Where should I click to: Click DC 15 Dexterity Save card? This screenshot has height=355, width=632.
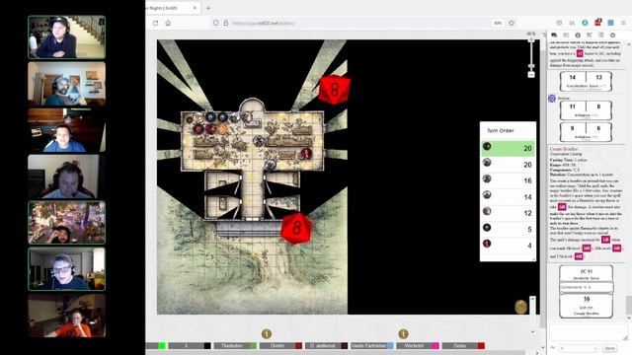tap(586, 274)
